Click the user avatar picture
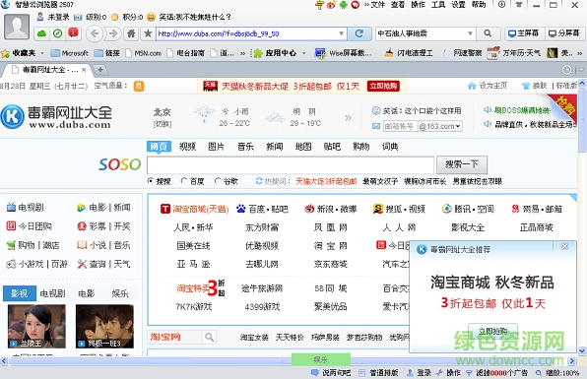Image resolution: width=587 pixels, height=379 pixels. (x=17, y=27)
